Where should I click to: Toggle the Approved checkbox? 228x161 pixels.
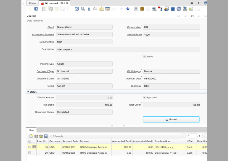pyautogui.click(x=144, y=97)
